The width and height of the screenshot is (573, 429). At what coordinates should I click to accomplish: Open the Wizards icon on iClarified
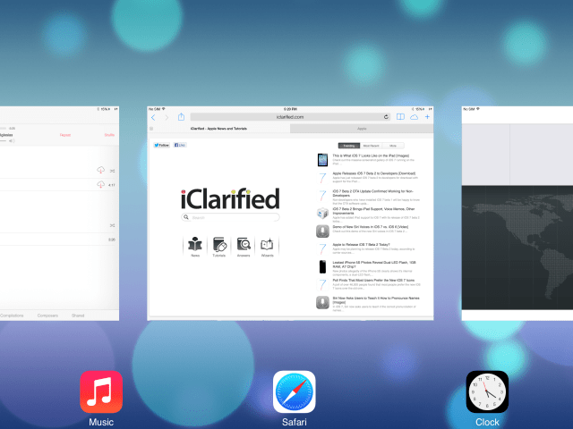(267, 245)
